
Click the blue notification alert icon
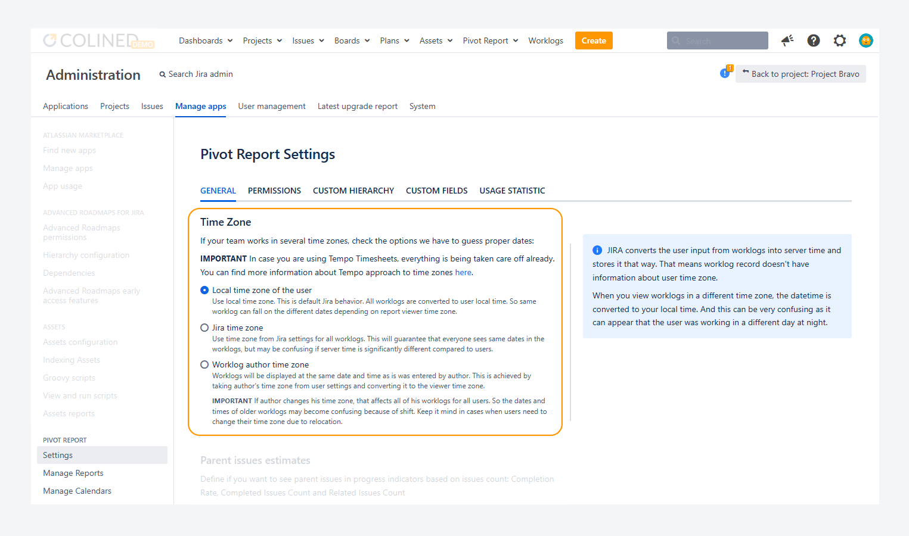click(x=725, y=73)
